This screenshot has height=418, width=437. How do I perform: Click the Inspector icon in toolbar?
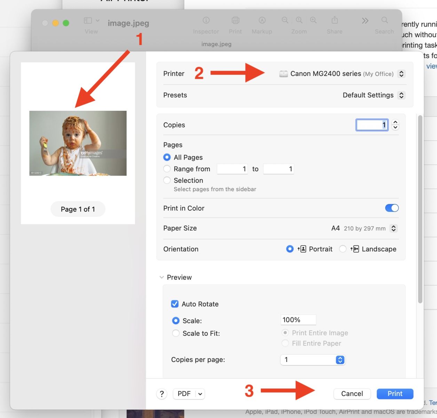[206, 20]
